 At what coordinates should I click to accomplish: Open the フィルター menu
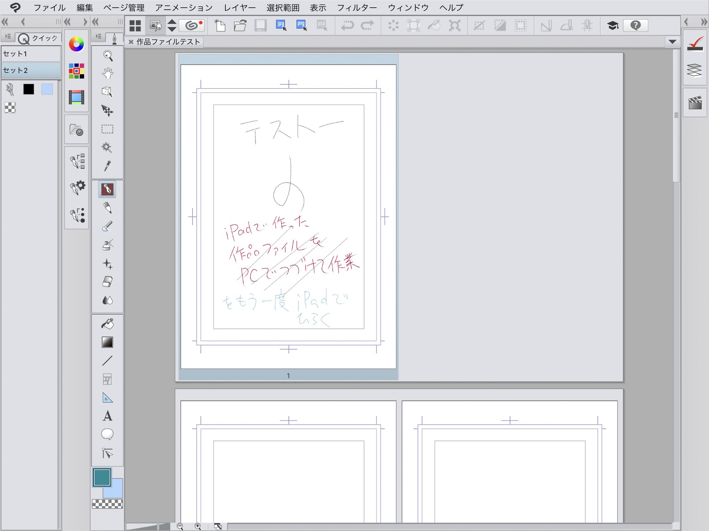(x=357, y=8)
